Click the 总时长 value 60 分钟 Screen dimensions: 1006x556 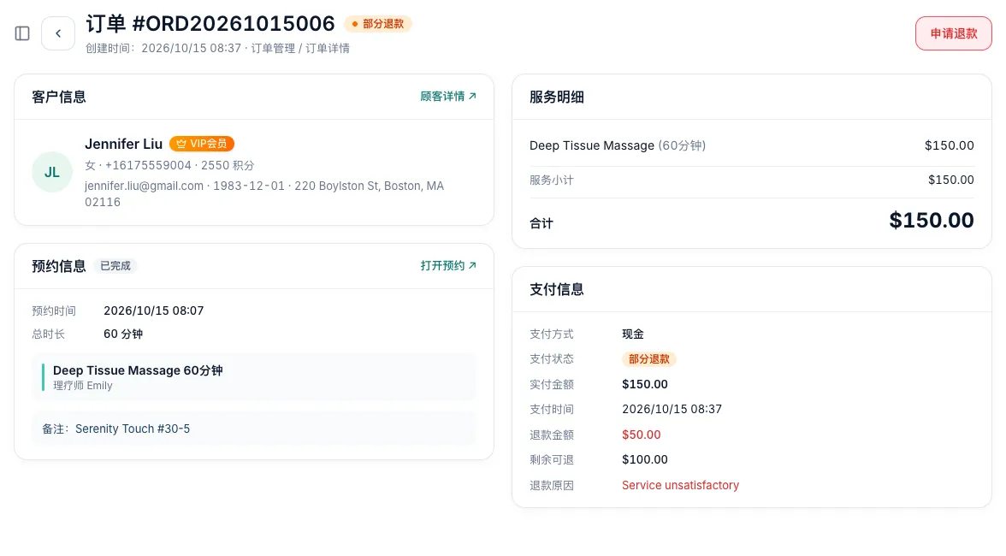coord(123,334)
